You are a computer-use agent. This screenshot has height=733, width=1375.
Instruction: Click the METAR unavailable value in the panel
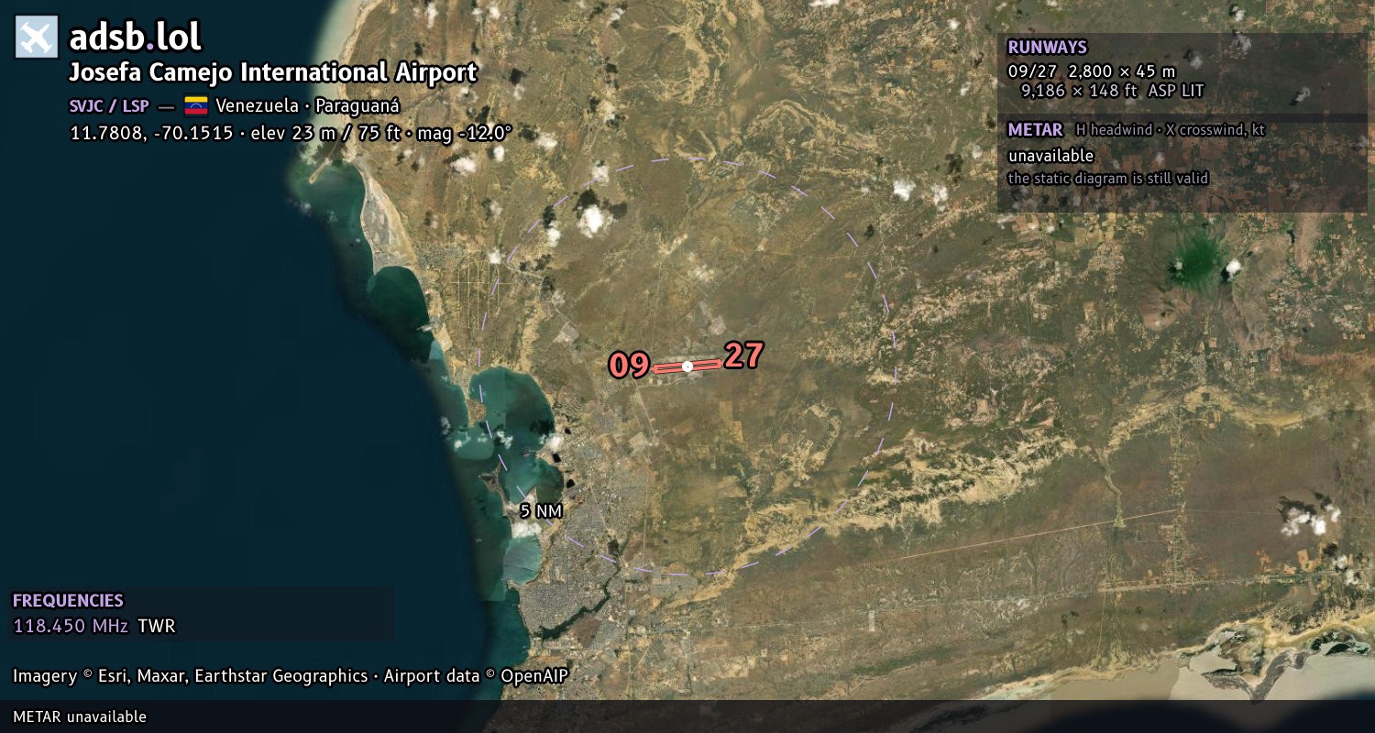[1050, 156]
